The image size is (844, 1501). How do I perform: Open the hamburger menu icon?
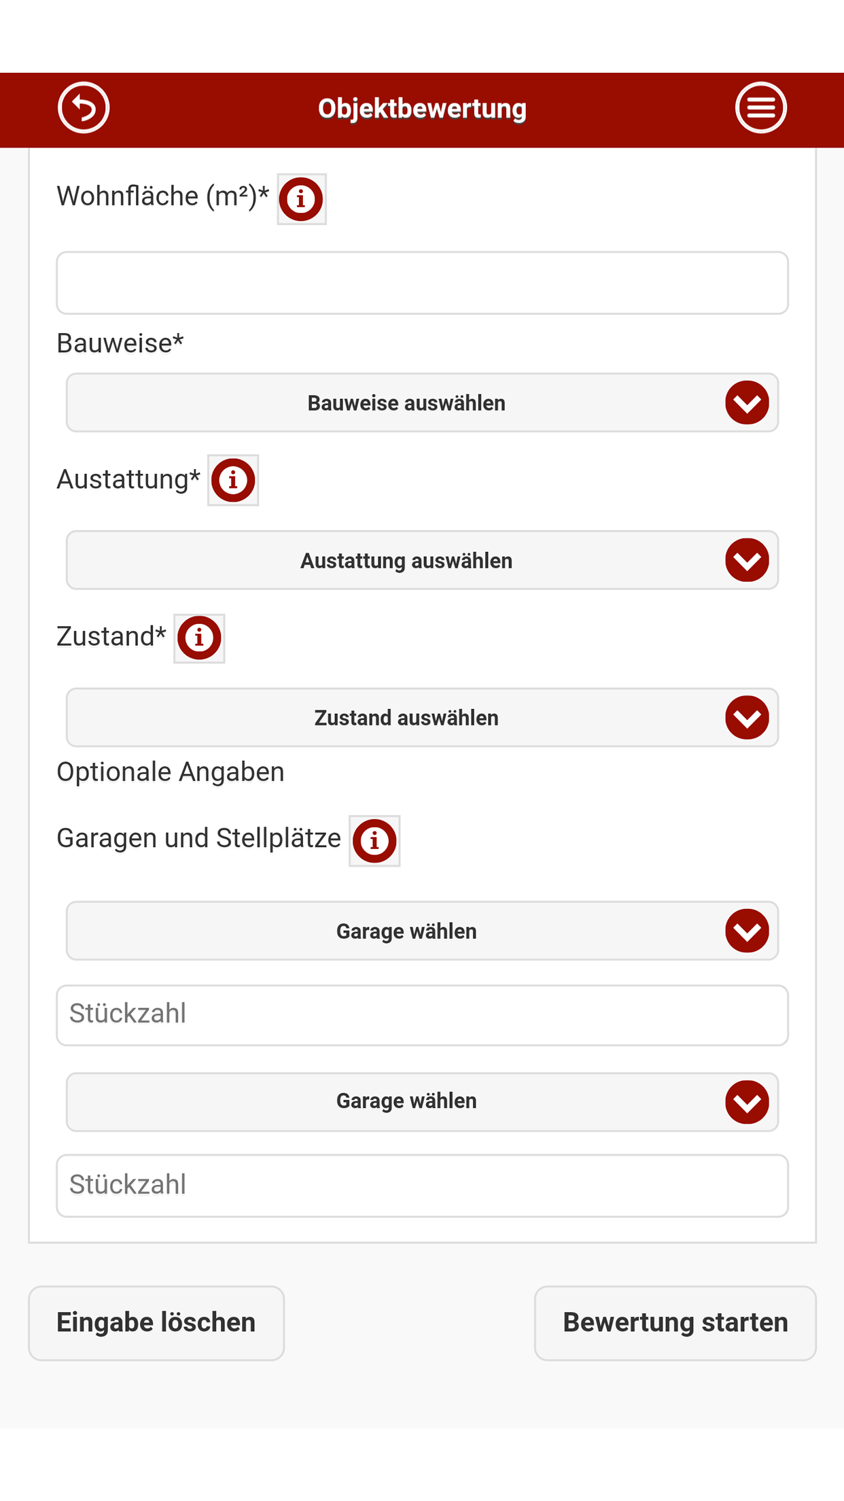pos(760,107)
